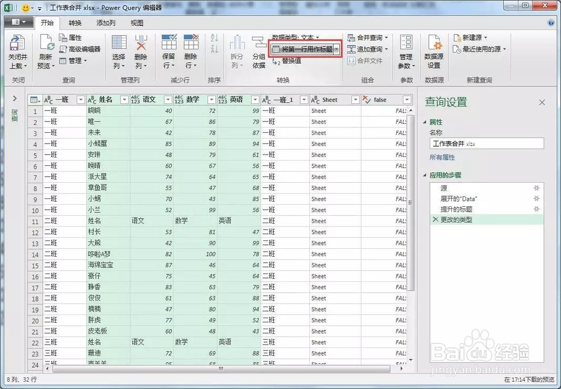The image size is (561, 389).
Task: Open the 姓名 column filter dropdown
Action: point(124,100)
